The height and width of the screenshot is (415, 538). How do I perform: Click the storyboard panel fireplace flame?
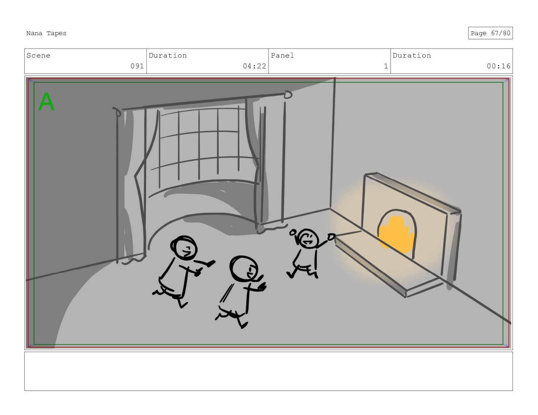[x=396, y=235]
